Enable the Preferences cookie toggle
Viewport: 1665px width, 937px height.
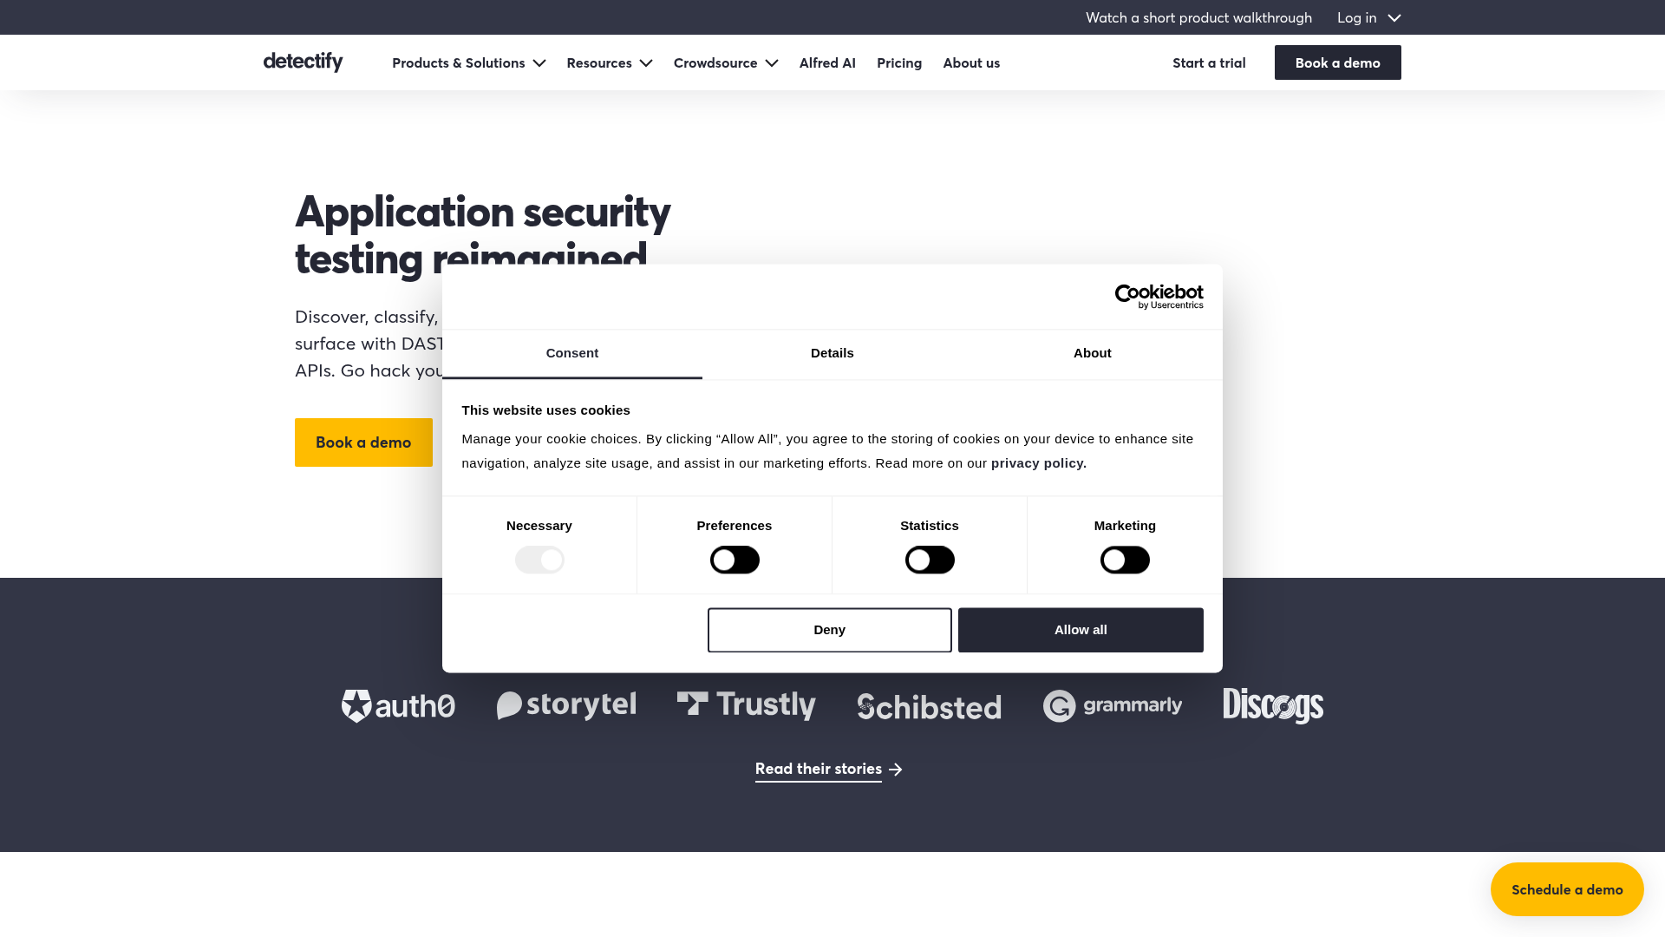734,560
